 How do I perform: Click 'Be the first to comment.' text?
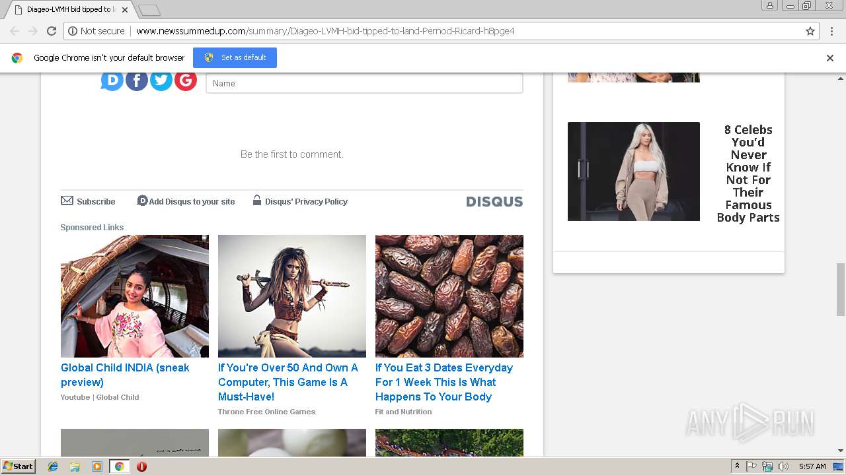pos(292,154)
